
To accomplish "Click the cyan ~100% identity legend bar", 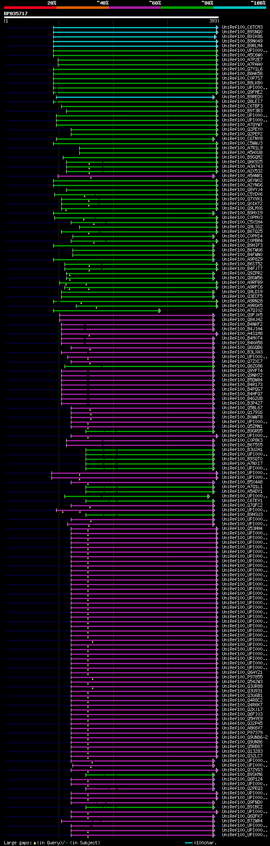I will tap(240, 8).
